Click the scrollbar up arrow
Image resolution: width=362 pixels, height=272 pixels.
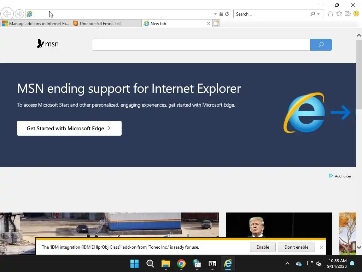(359, 35)
